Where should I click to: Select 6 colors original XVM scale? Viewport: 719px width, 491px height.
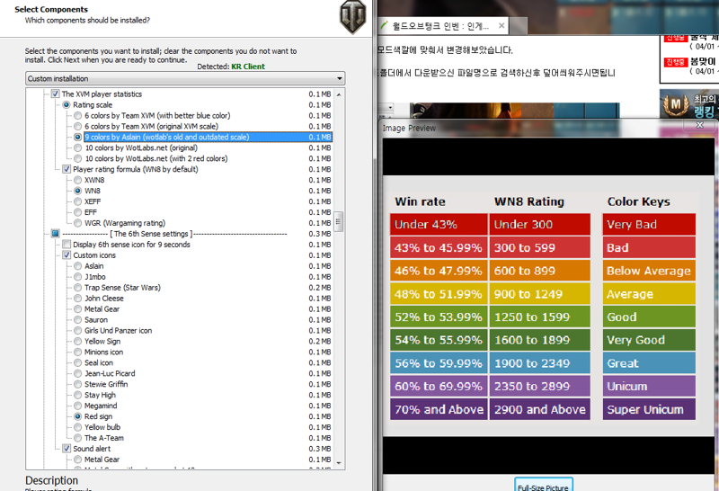click(x=78, y=126)
